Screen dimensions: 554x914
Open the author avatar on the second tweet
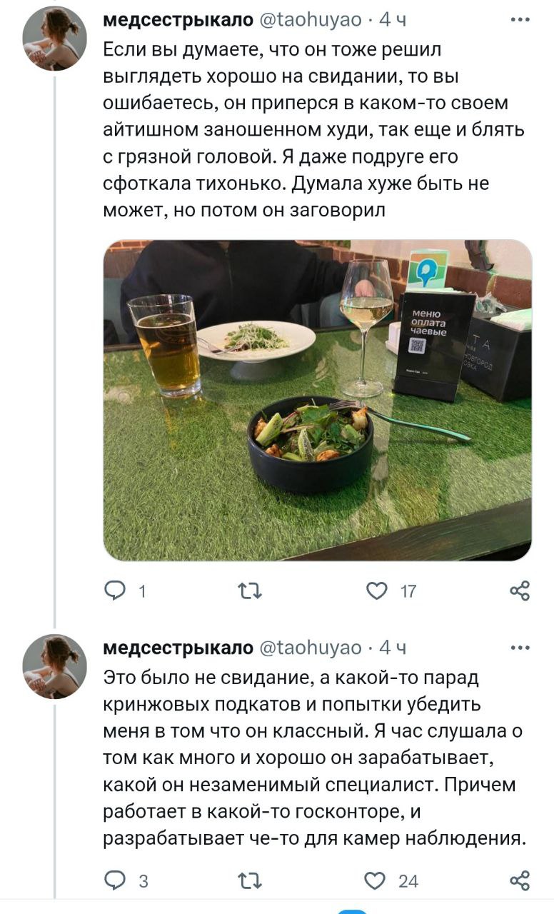55,666
